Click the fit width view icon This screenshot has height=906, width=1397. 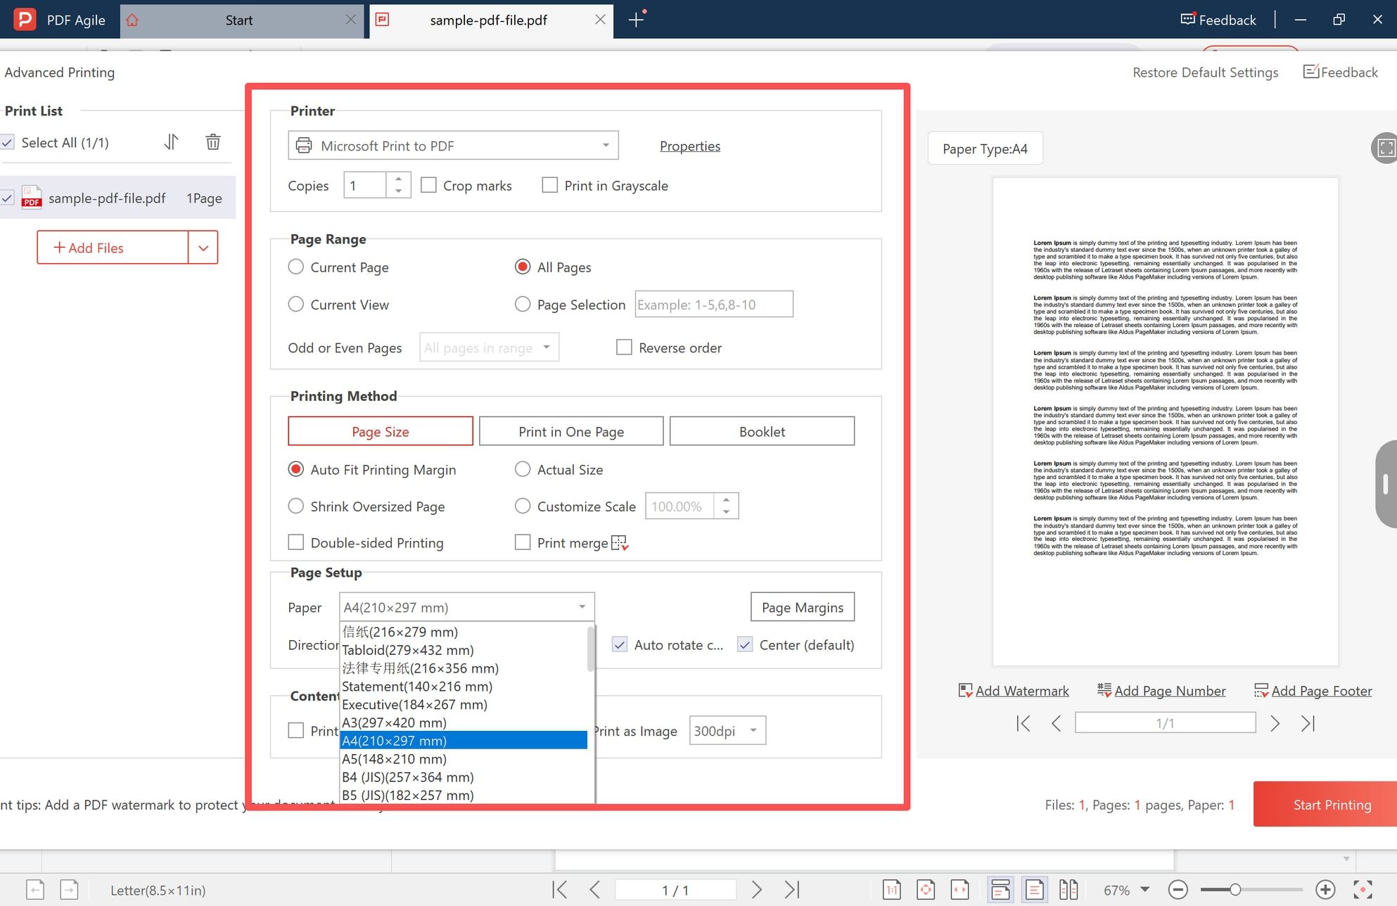[x=960, y=890]
